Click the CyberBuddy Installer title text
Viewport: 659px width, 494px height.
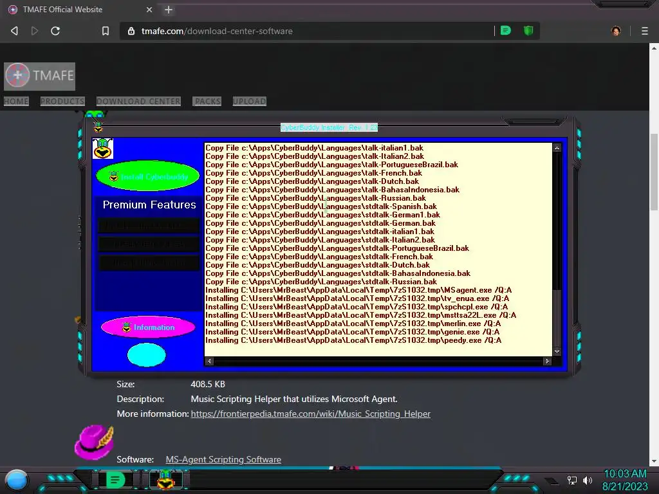pyautogui.click(x=329, y=127)
